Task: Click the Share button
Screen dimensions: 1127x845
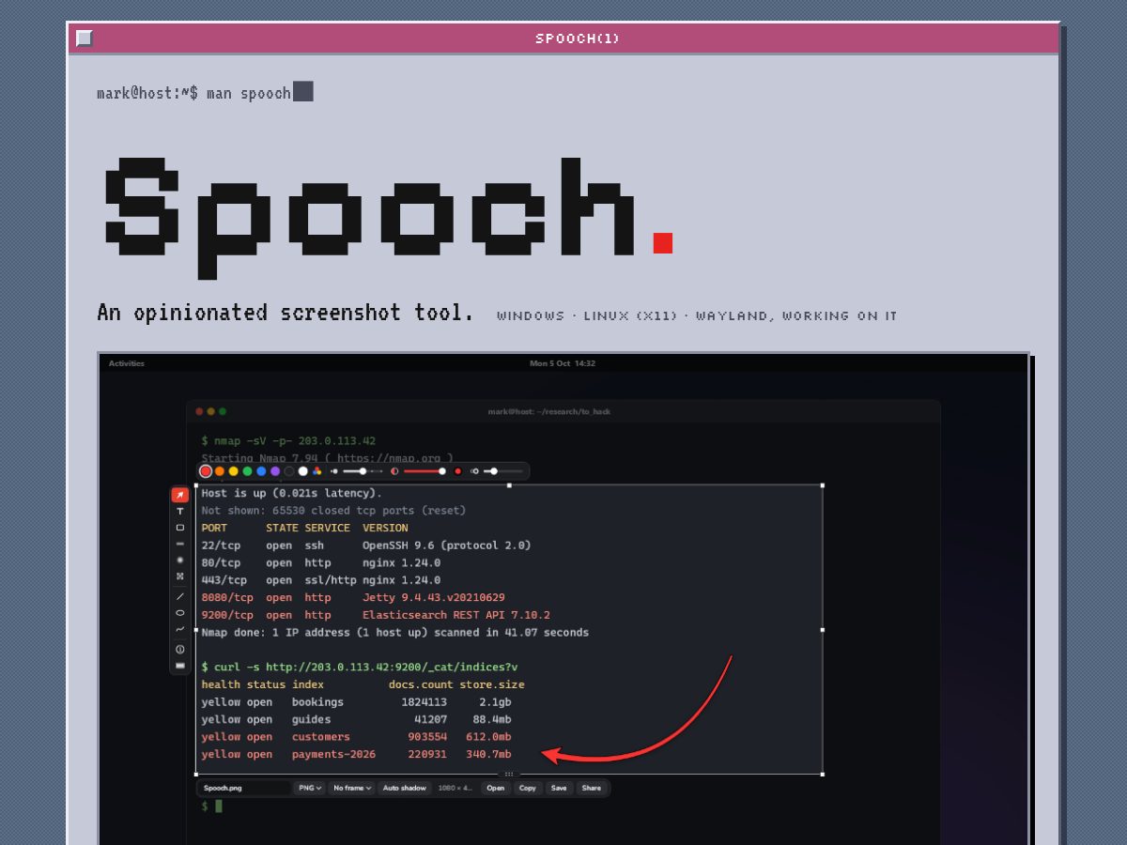Action: pos(592,788)
